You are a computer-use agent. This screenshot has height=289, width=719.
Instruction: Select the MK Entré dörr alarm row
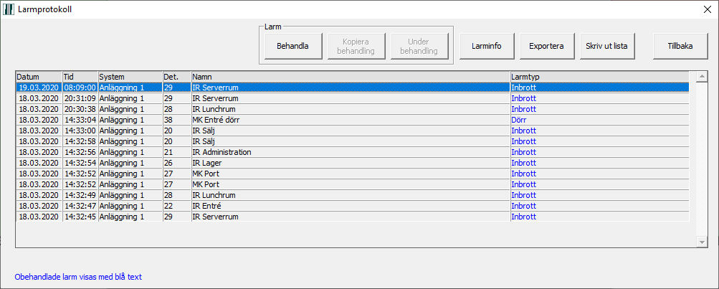point(353,120)
